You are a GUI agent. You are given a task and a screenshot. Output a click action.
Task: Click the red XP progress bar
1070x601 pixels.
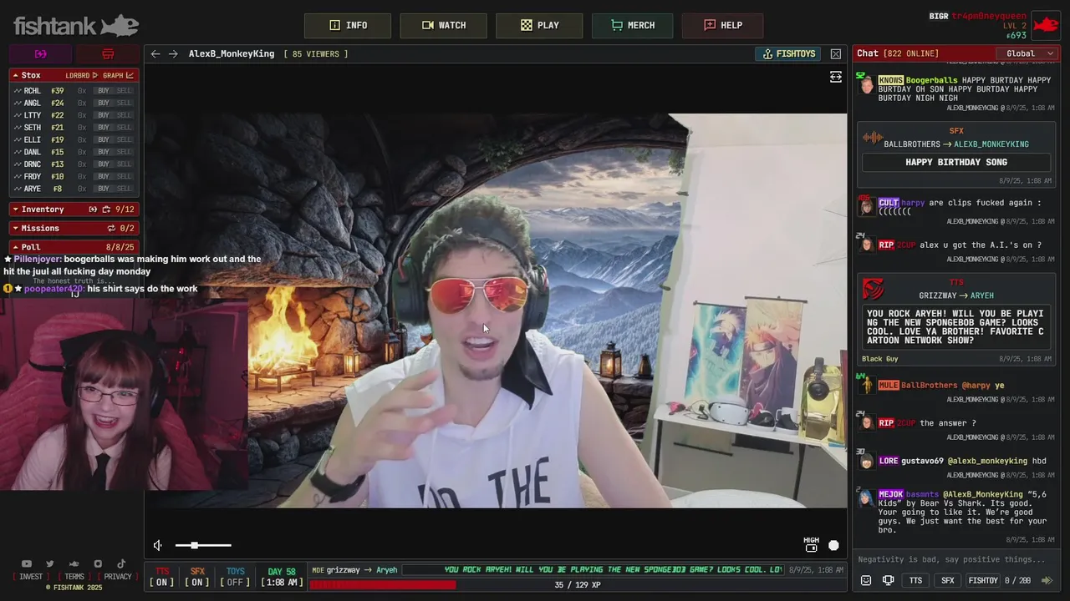(x=382, y=584)
